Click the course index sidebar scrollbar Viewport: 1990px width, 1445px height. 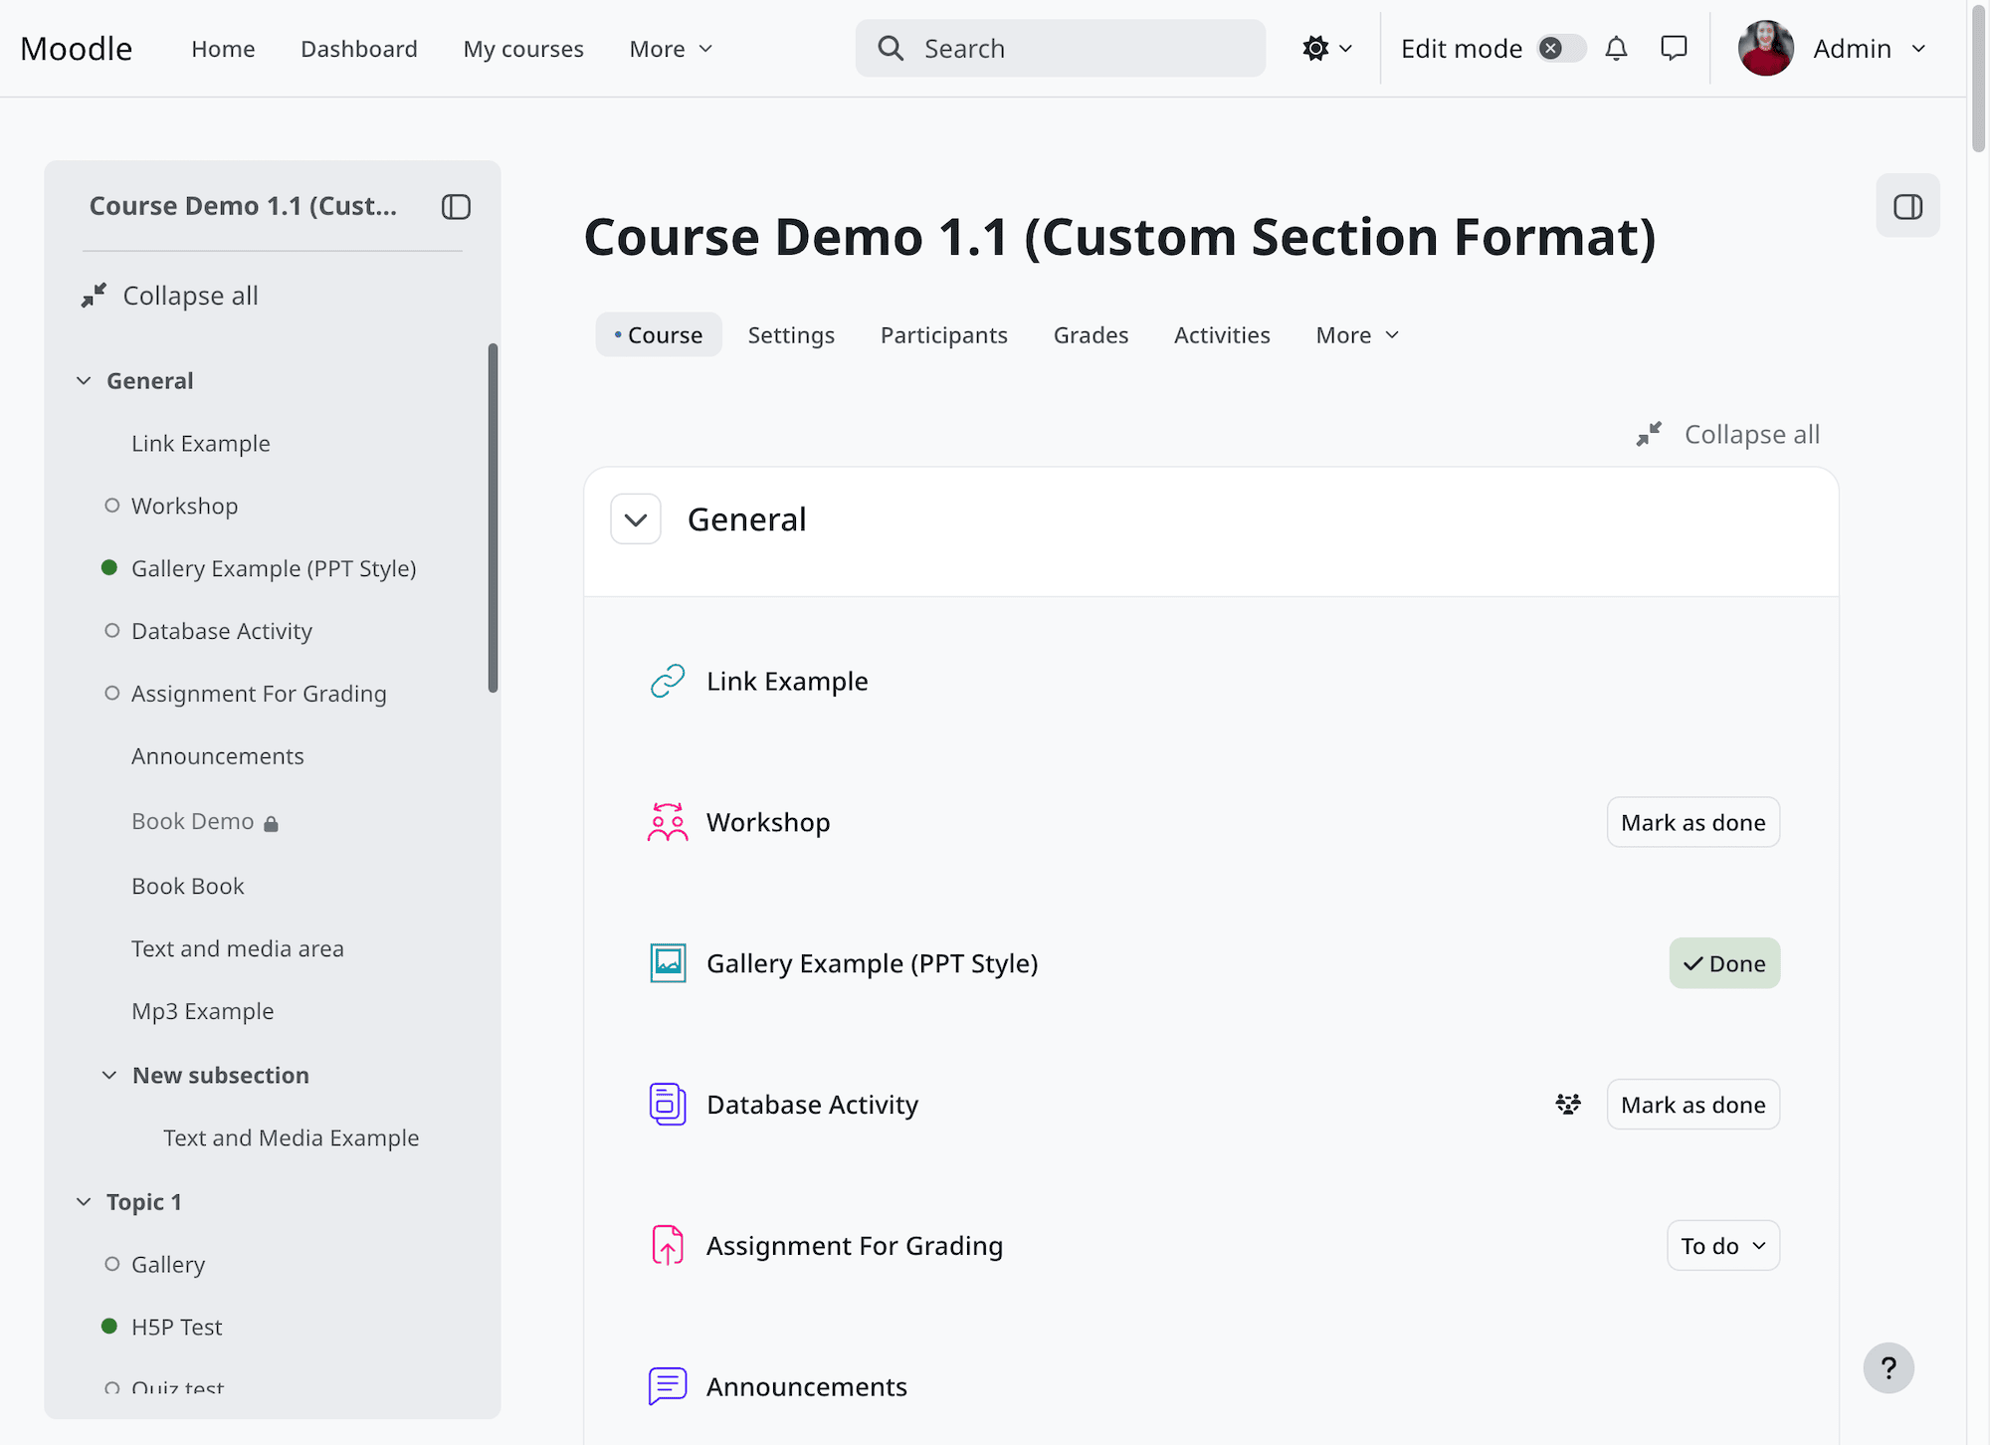pyautogui.click(x=493, y=518)
